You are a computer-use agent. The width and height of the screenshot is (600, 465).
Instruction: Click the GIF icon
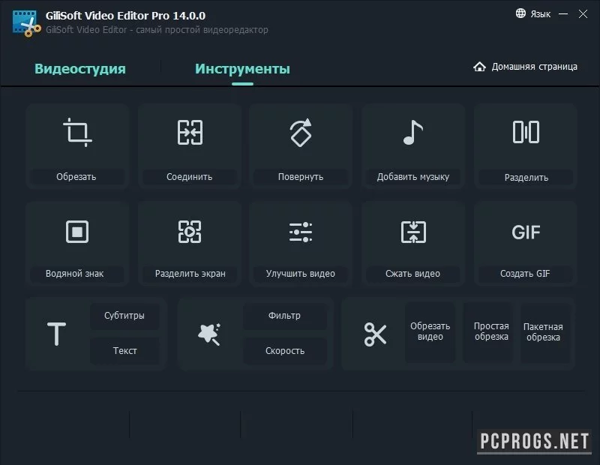[x=526, y=232]
